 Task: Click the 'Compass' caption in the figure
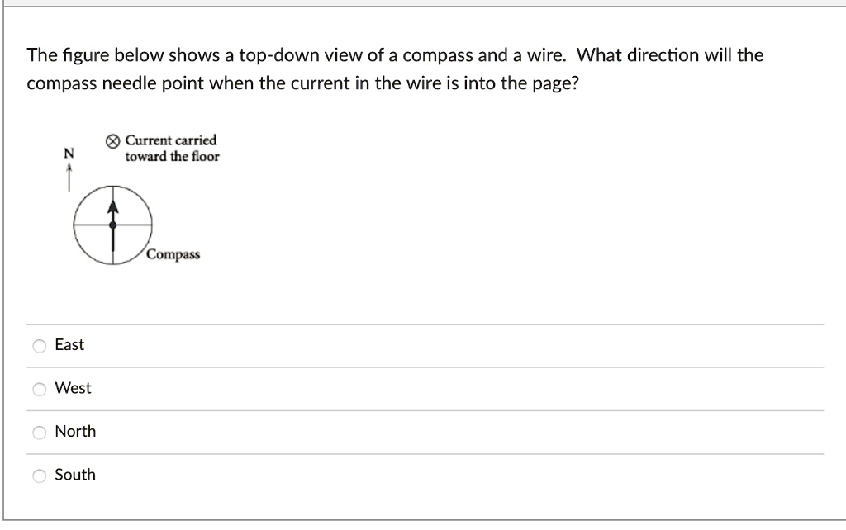coord(172,254)
